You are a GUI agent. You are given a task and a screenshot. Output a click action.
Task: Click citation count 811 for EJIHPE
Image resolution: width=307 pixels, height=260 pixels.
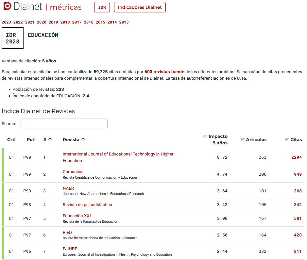point(298,252)
